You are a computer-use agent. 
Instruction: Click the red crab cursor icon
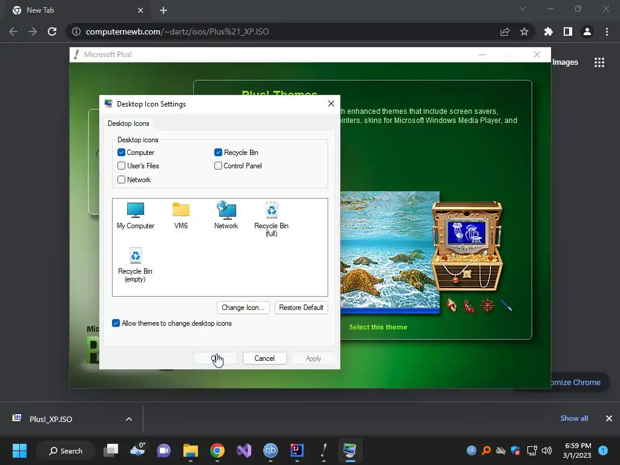click(x=469, y=306)
